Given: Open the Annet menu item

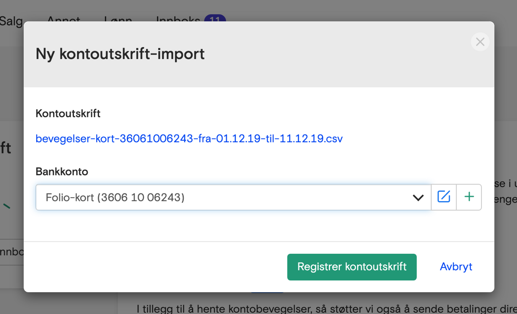Looking at the screenshot, I should (63, 18).
